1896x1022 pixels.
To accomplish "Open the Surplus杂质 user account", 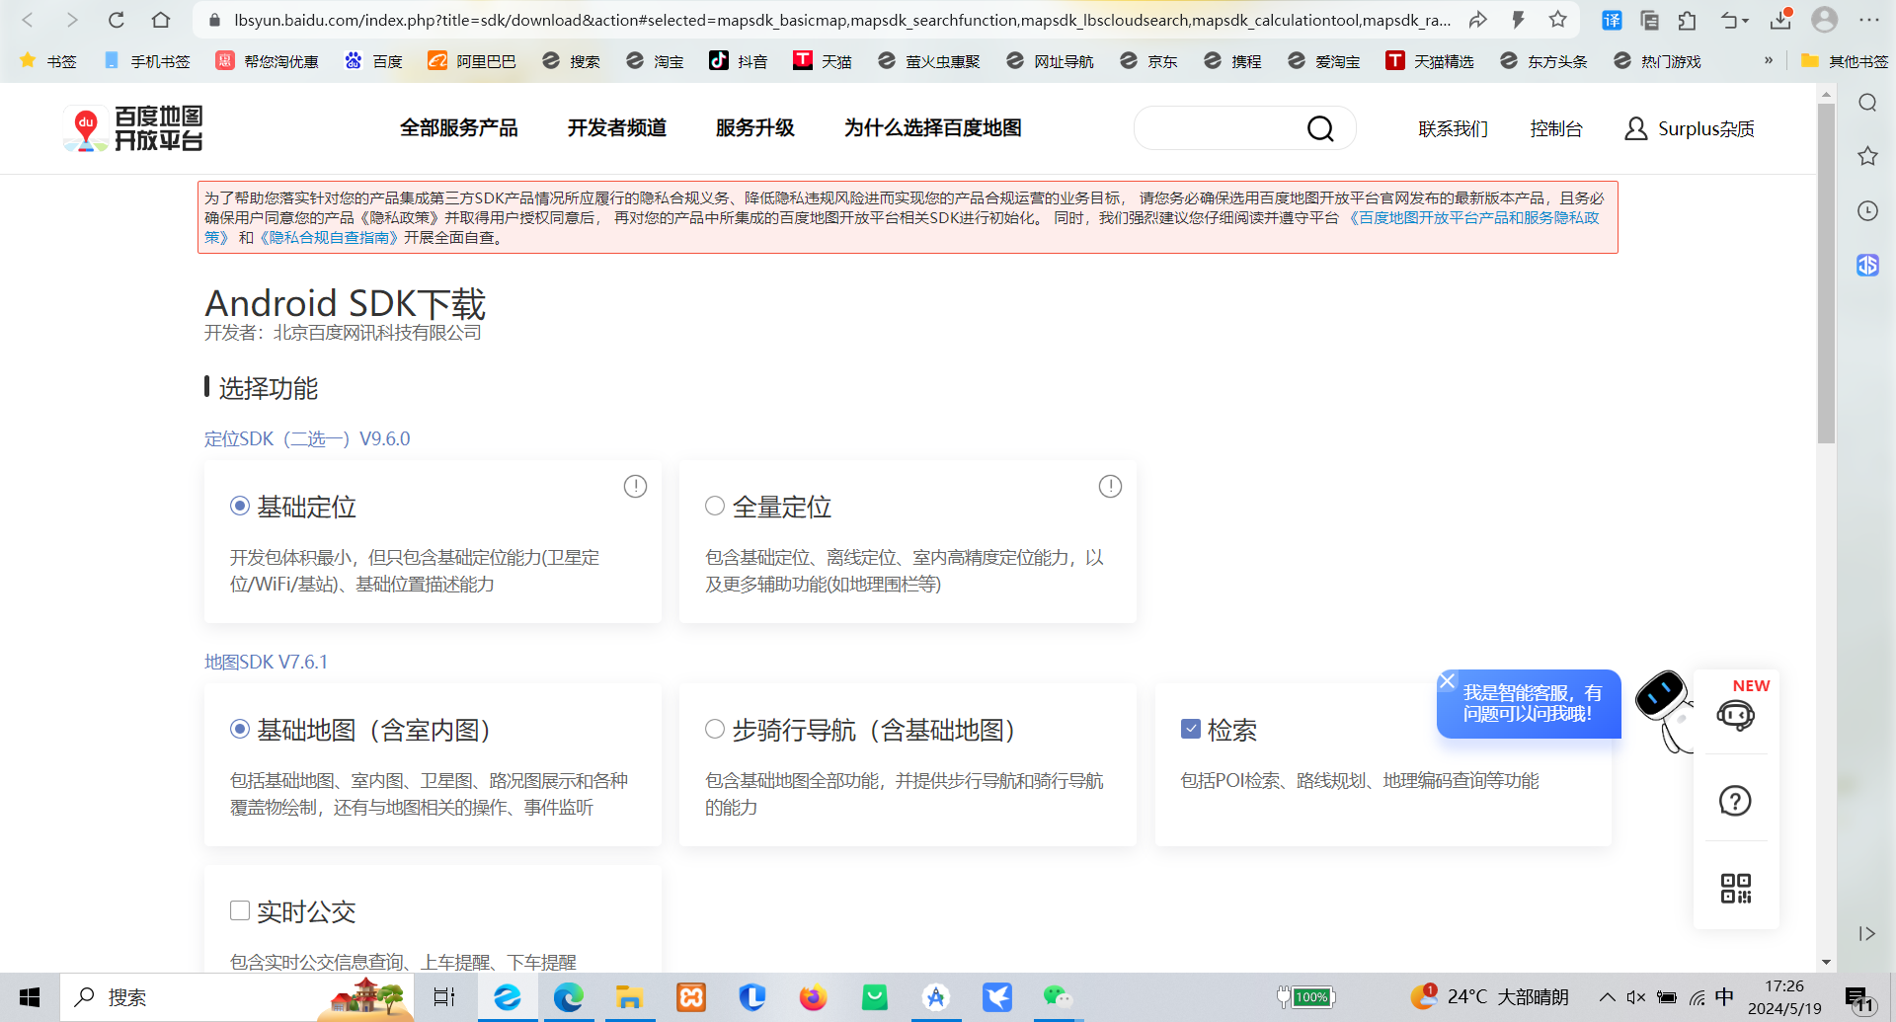I will 1690,129.
